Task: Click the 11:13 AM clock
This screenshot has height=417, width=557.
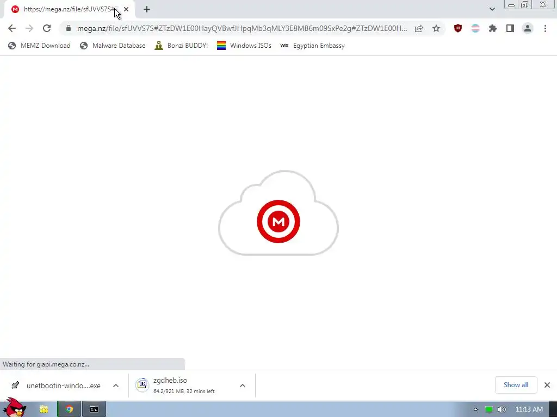Action: [x=529, y=409]
